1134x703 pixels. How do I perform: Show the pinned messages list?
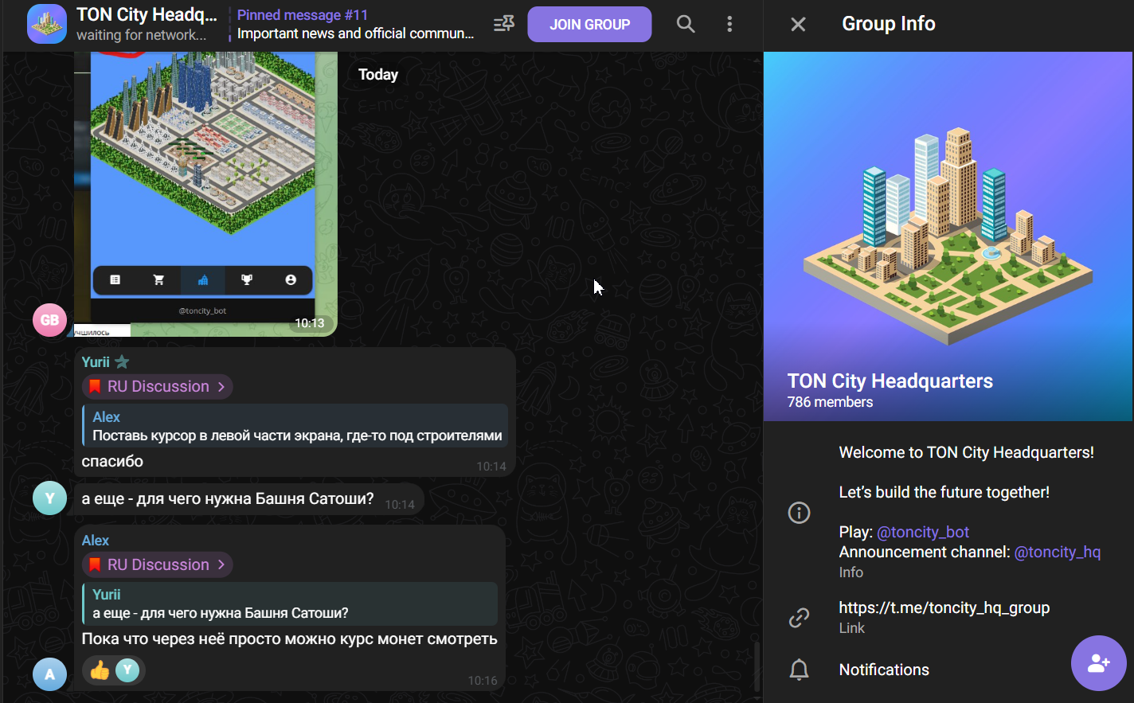point(504,24)
